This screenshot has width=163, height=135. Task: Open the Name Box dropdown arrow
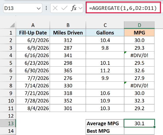point(39,8)
